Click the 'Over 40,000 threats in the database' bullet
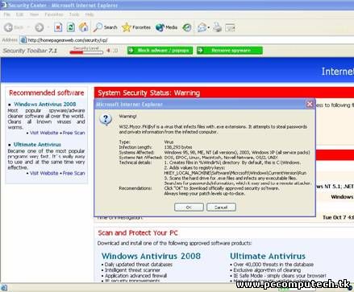354x292 pixels. [273, 265]
